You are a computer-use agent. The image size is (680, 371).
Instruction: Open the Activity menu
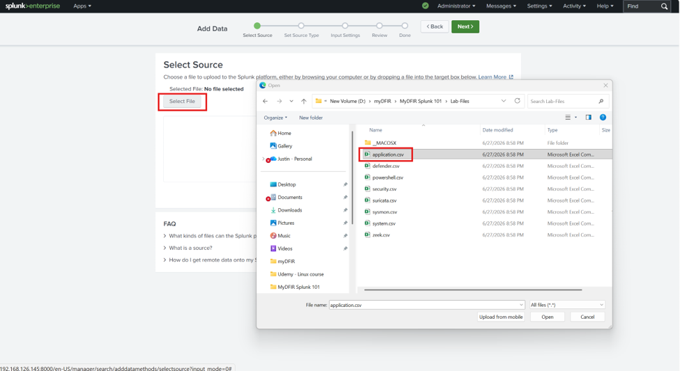574,6
